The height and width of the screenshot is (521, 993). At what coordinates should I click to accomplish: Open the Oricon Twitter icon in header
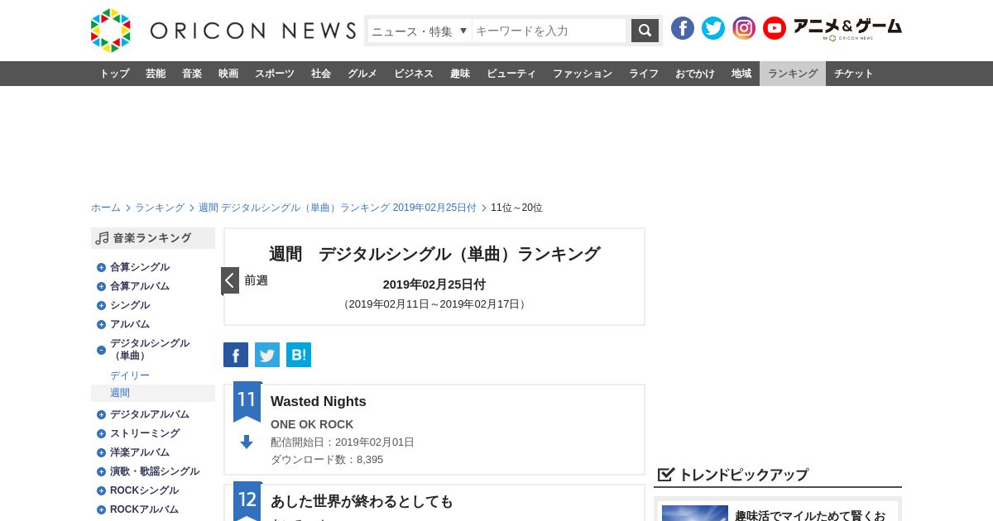pos(713,28)
